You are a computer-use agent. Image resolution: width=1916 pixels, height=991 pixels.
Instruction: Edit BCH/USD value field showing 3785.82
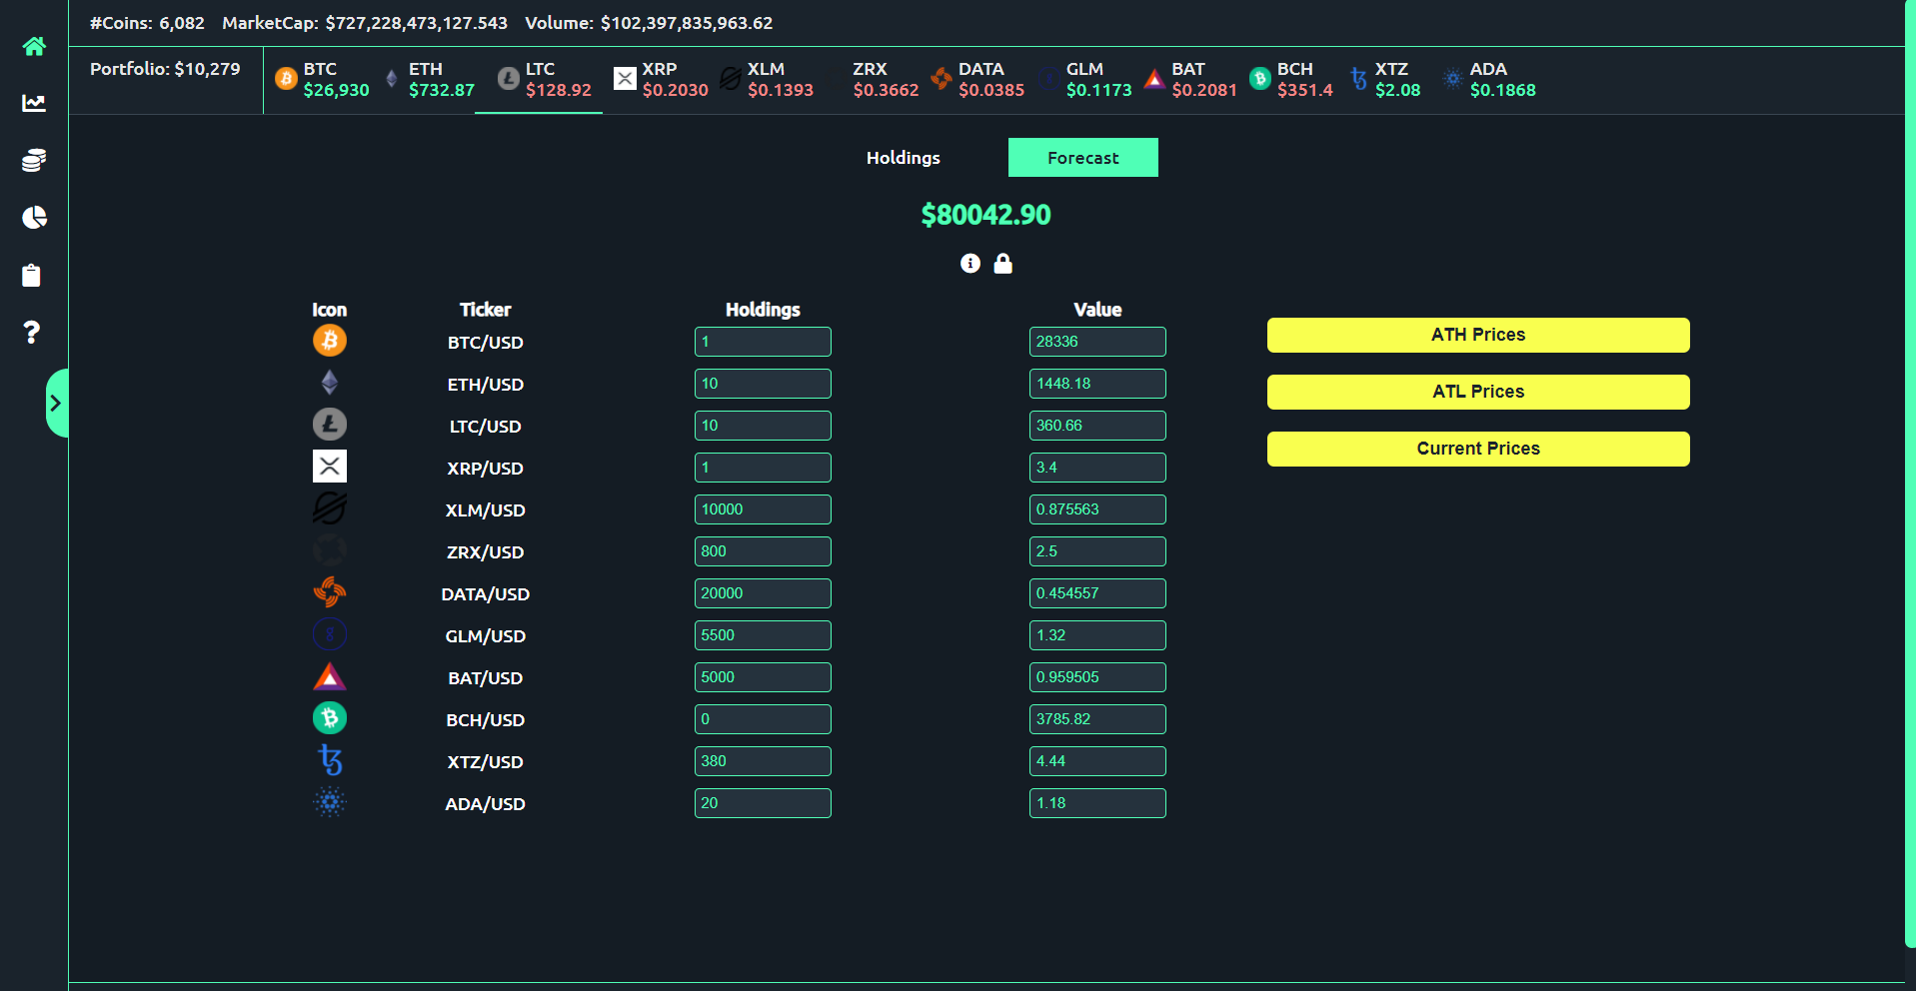point(1097,719)
